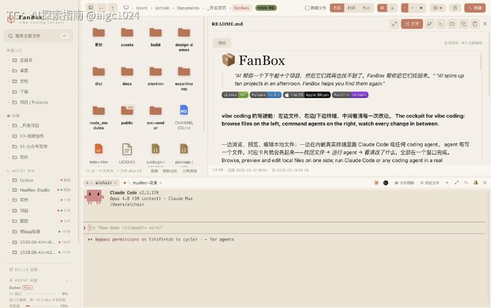491x308 pixels.
Task: Open the CHANGELOG.md file icon
Action: point(184,110)
